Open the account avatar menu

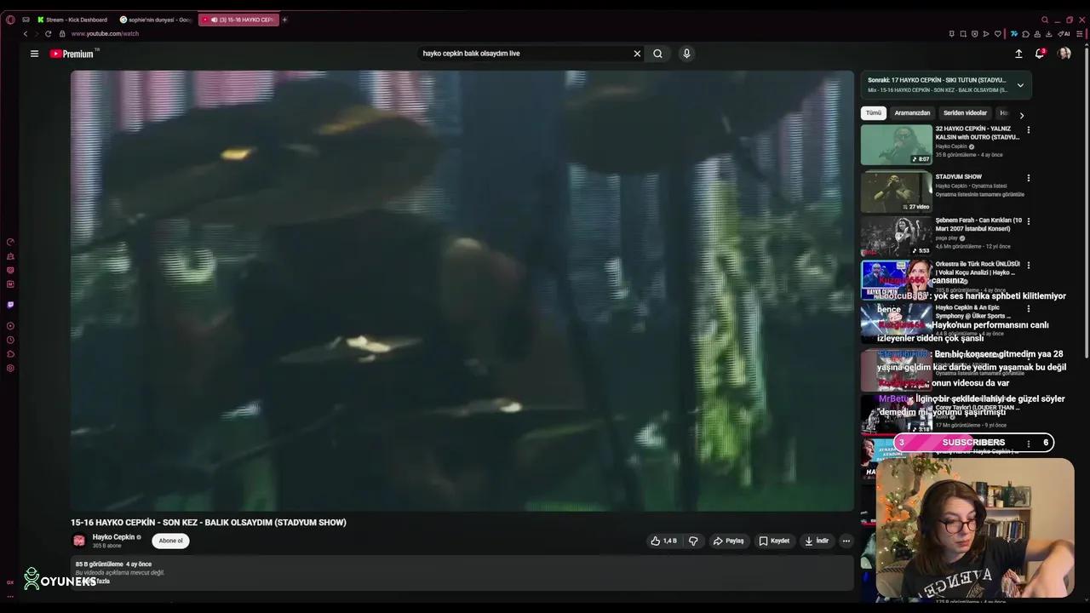pos(1064,54)
